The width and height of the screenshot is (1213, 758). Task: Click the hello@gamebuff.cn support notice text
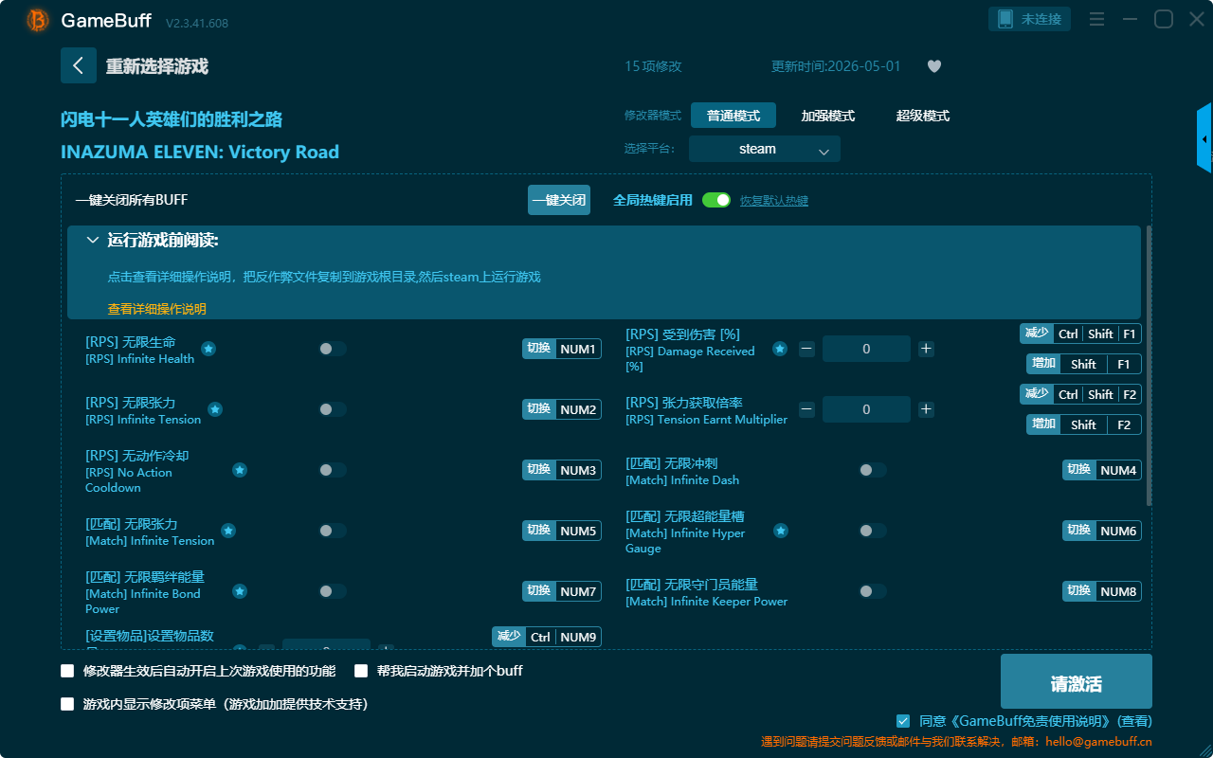point(956,742)
